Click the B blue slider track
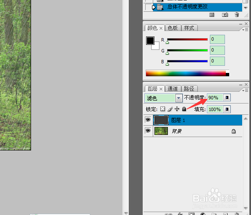Image resolution: width=251 pixels, height=215 pixels. point(187,61)
